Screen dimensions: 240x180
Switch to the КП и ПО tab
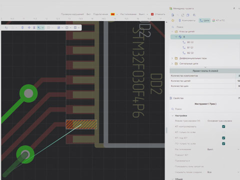(218, 20)
